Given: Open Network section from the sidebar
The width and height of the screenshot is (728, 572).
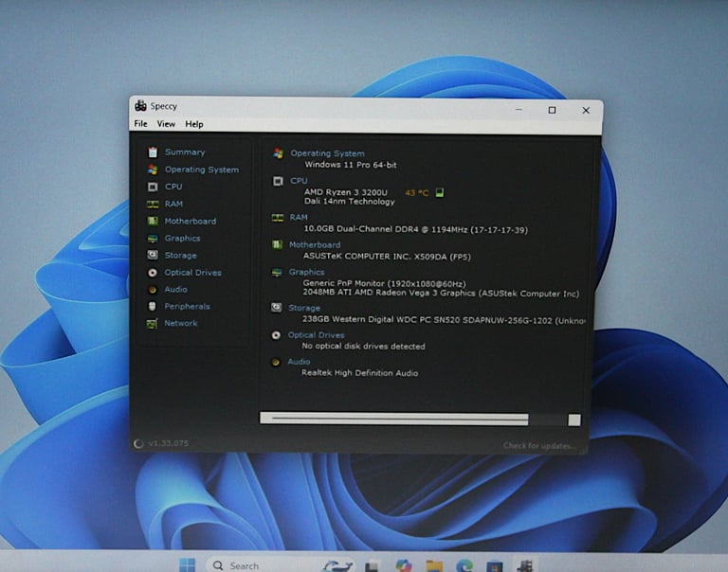Looking at the screenshot, I should (x=181, y=323).
